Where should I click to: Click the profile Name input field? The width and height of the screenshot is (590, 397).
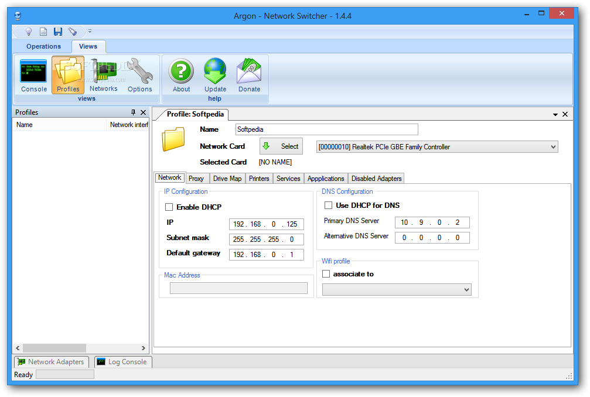pyautogui.click(x=326, y=129)
